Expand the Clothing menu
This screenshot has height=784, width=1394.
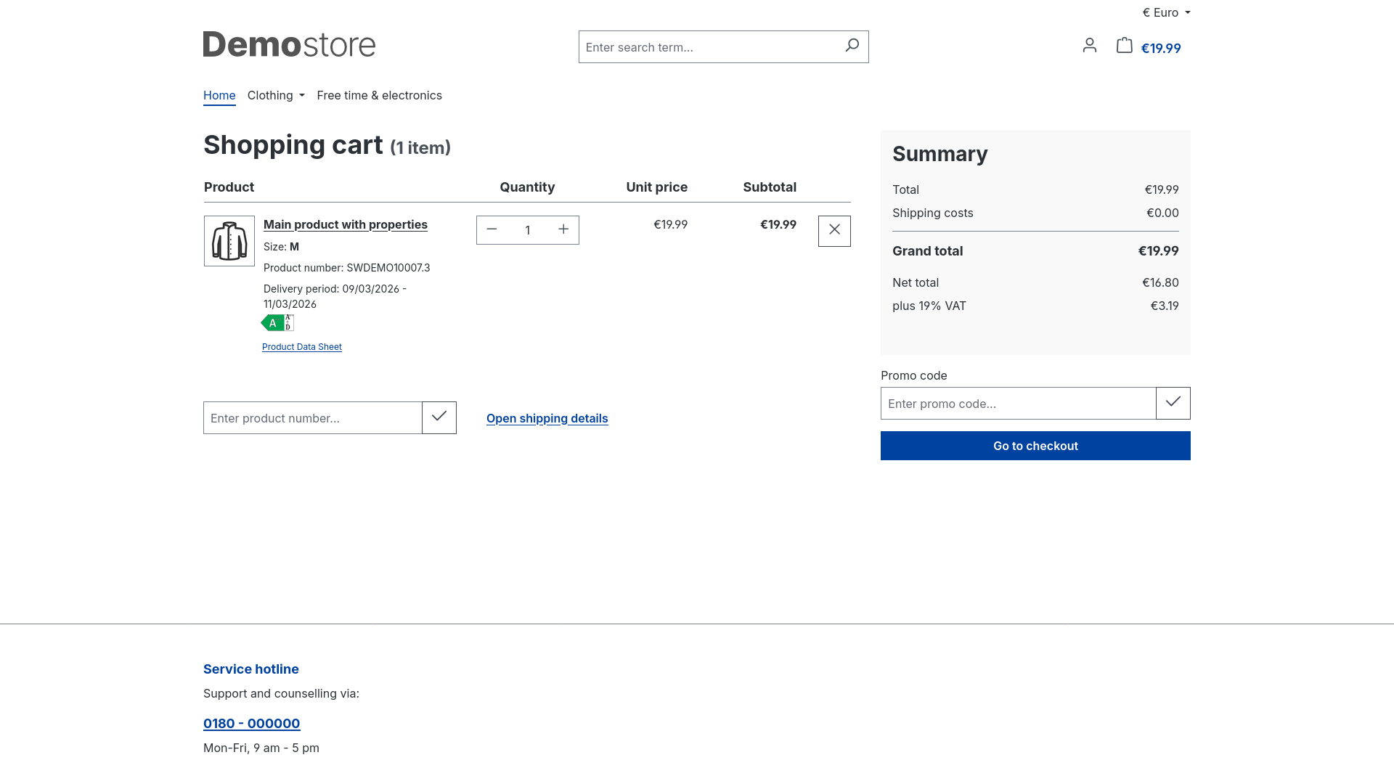click(x=276, y=95)
